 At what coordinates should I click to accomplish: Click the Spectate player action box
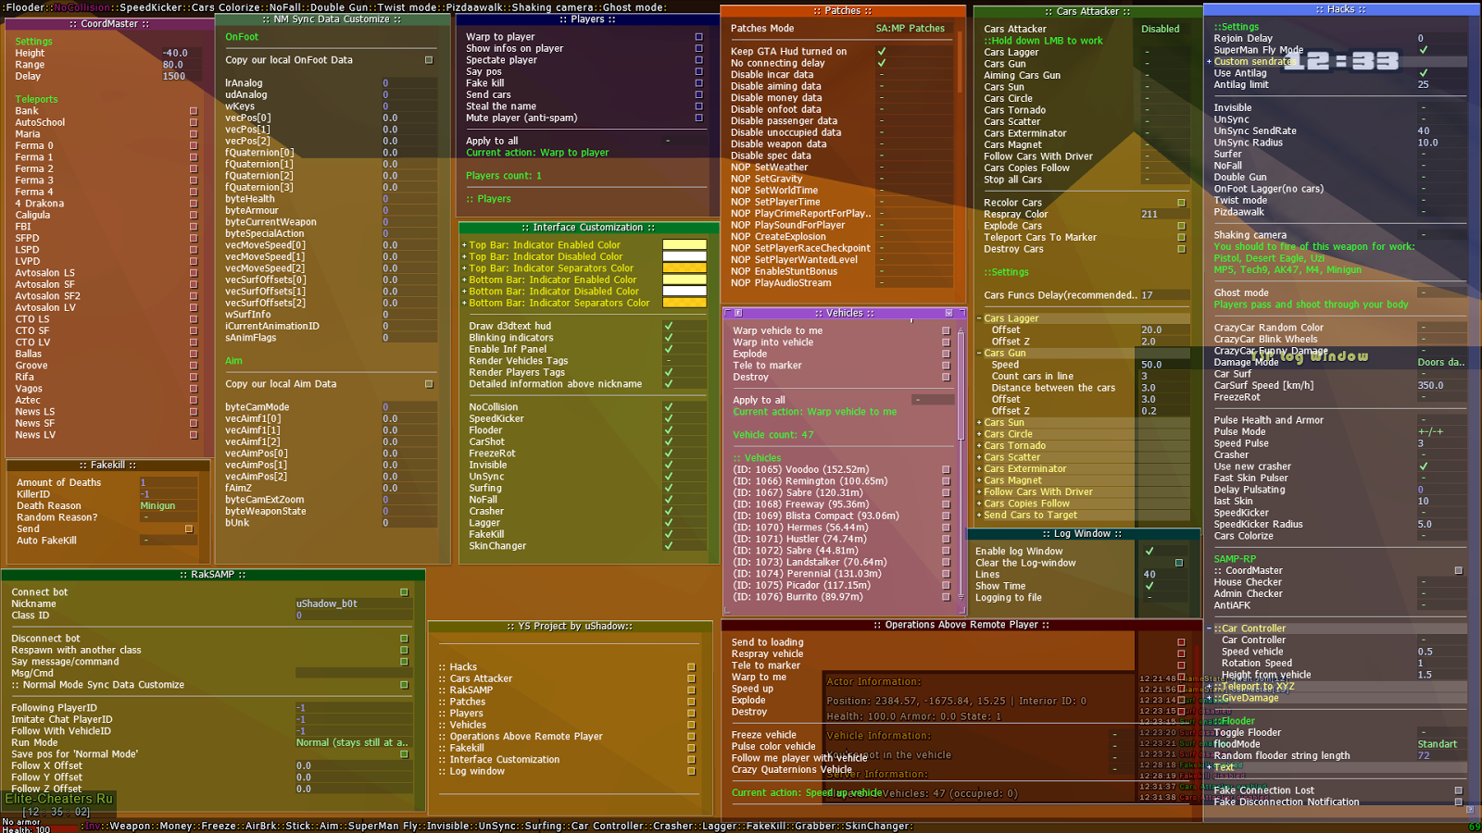(x=699, y=60)
